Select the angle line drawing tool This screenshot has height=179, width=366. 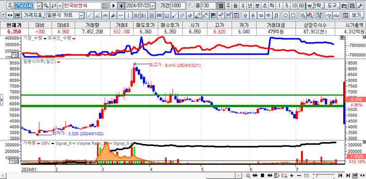point(98,16)
